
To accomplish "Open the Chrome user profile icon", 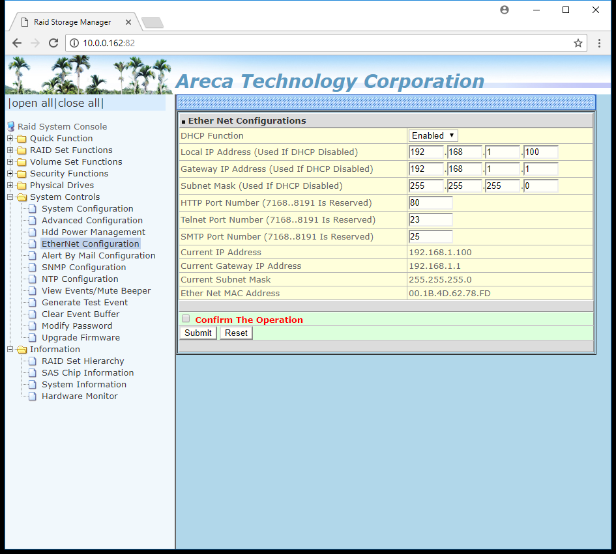I will pos(505,10).
